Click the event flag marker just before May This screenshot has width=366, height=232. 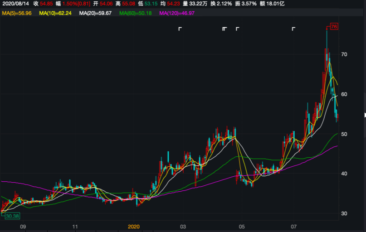coord(237,29)
